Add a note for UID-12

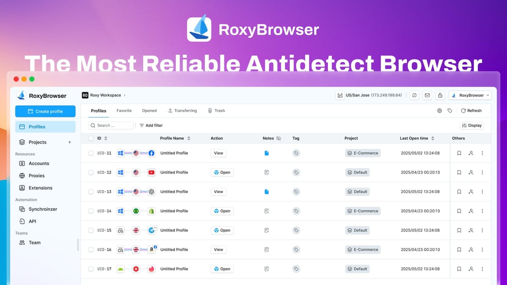click(x=267, y=172)
